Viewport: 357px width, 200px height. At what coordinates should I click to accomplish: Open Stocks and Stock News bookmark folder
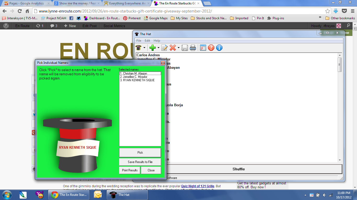[x=209, y=18]
